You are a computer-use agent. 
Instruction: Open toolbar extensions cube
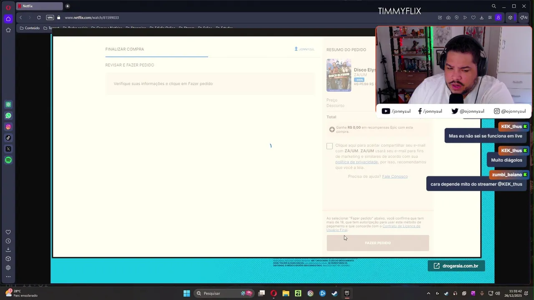coord(510,17)
